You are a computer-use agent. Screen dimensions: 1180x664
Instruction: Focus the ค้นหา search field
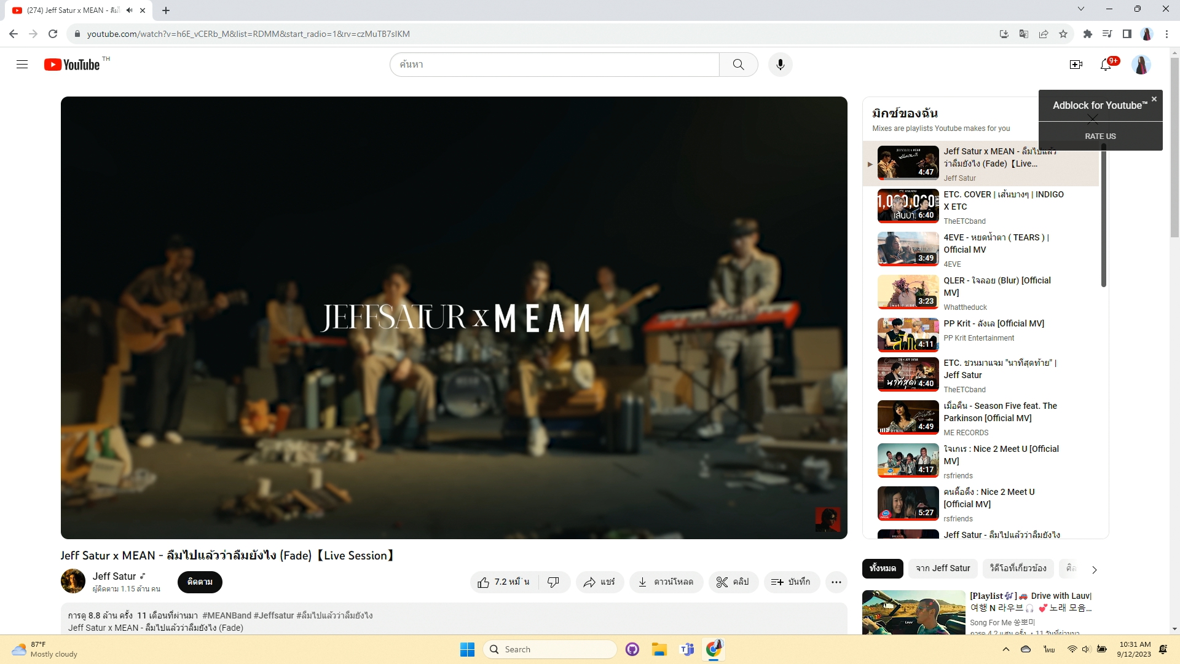554,65
